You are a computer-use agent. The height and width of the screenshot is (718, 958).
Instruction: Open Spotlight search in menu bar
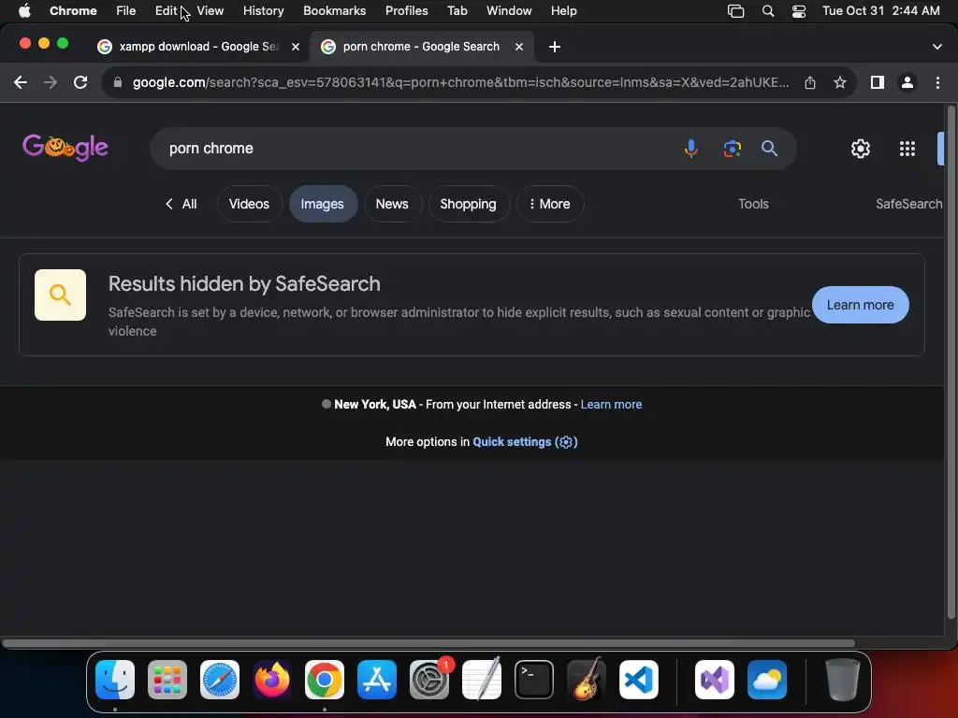pyautogui.click(x=768, y=11)
